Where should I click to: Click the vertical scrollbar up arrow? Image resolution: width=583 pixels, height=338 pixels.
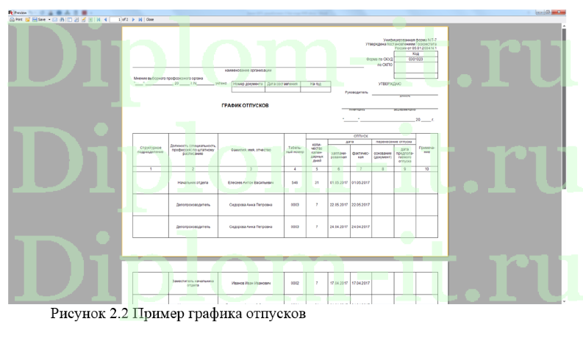click(564, 26)
